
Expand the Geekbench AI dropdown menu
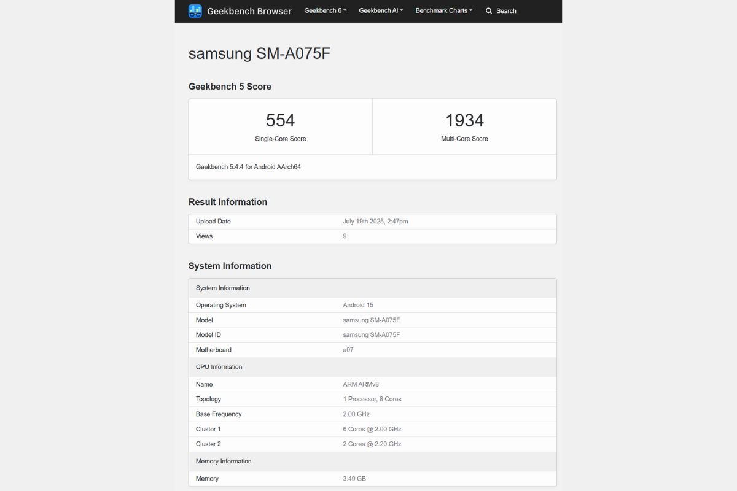[x=381, y=10]
